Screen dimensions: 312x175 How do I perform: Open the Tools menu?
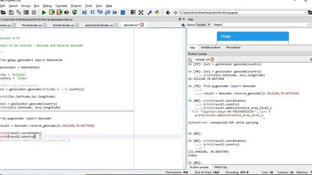coord(89,6)
